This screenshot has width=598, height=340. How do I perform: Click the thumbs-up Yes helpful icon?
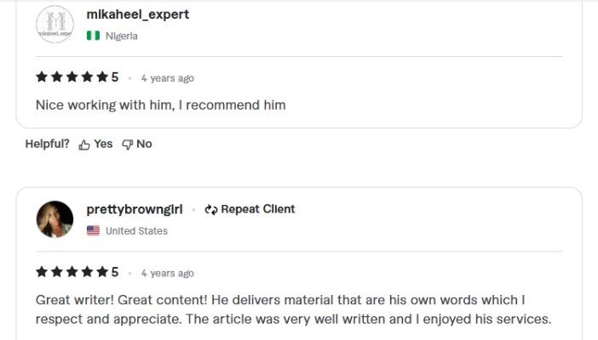pyautogui.click(x=84, y=144)
